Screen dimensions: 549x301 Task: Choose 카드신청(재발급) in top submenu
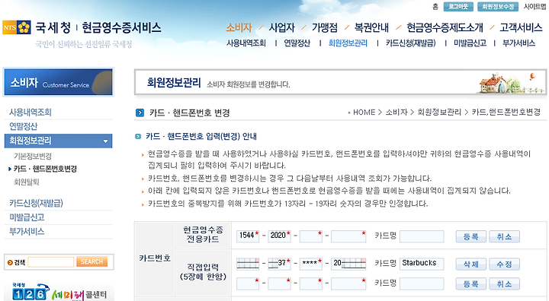coord(411,43)
